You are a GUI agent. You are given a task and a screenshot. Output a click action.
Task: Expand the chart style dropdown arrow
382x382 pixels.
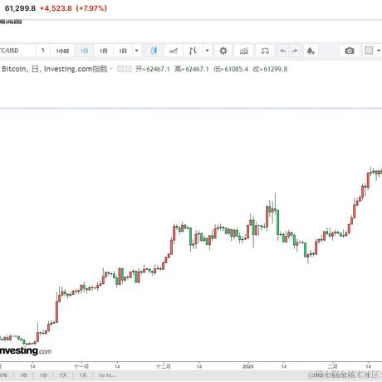click(x=207, y=51)
